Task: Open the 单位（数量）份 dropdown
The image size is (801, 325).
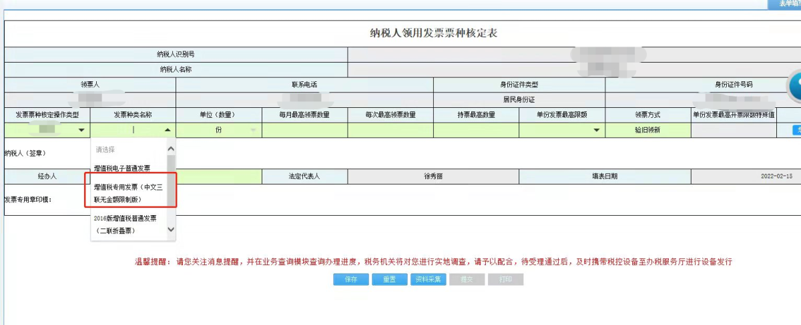Action: [252, 131]
